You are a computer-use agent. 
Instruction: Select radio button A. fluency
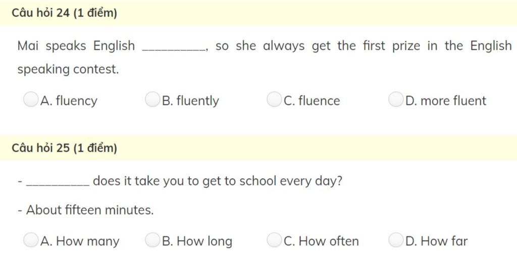31,100
